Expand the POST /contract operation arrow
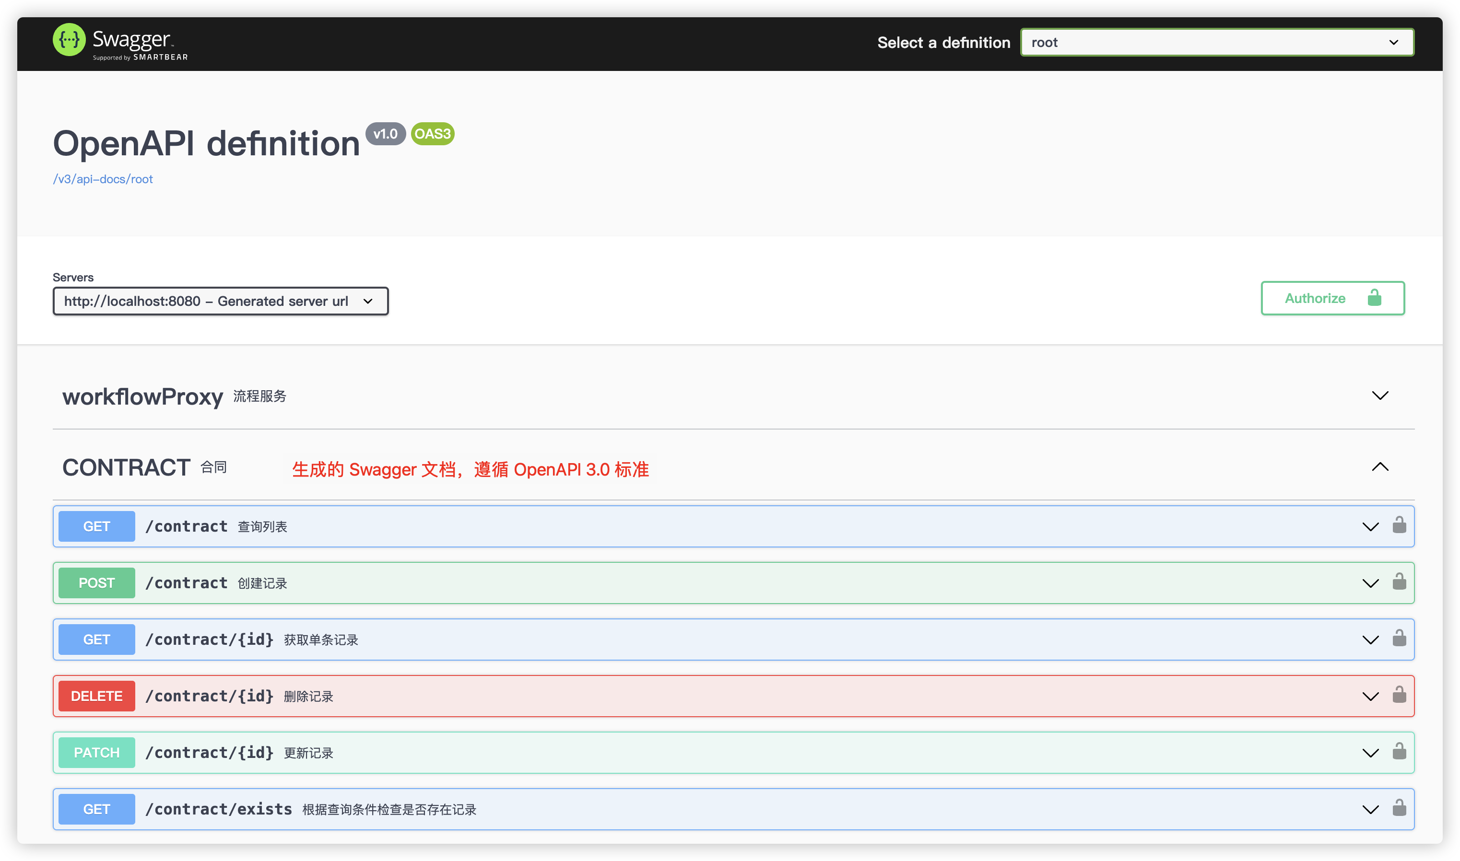1460x861 pixels. tap(1370, 584)
